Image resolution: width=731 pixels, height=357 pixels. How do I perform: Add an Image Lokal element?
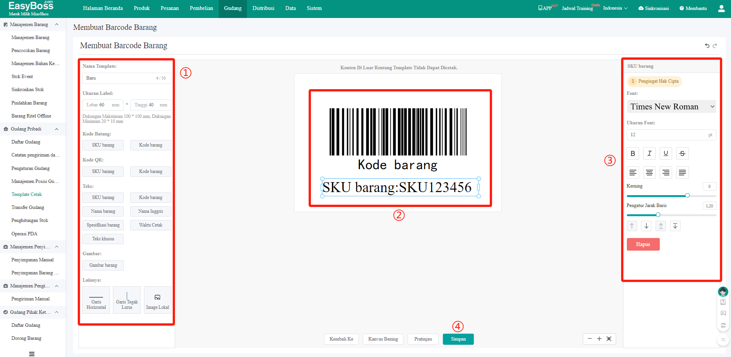click(157, 300)
